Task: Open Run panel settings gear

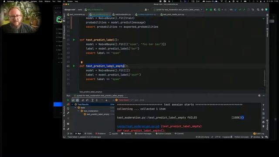Action: pyautogui.click(x=259, y=96)
